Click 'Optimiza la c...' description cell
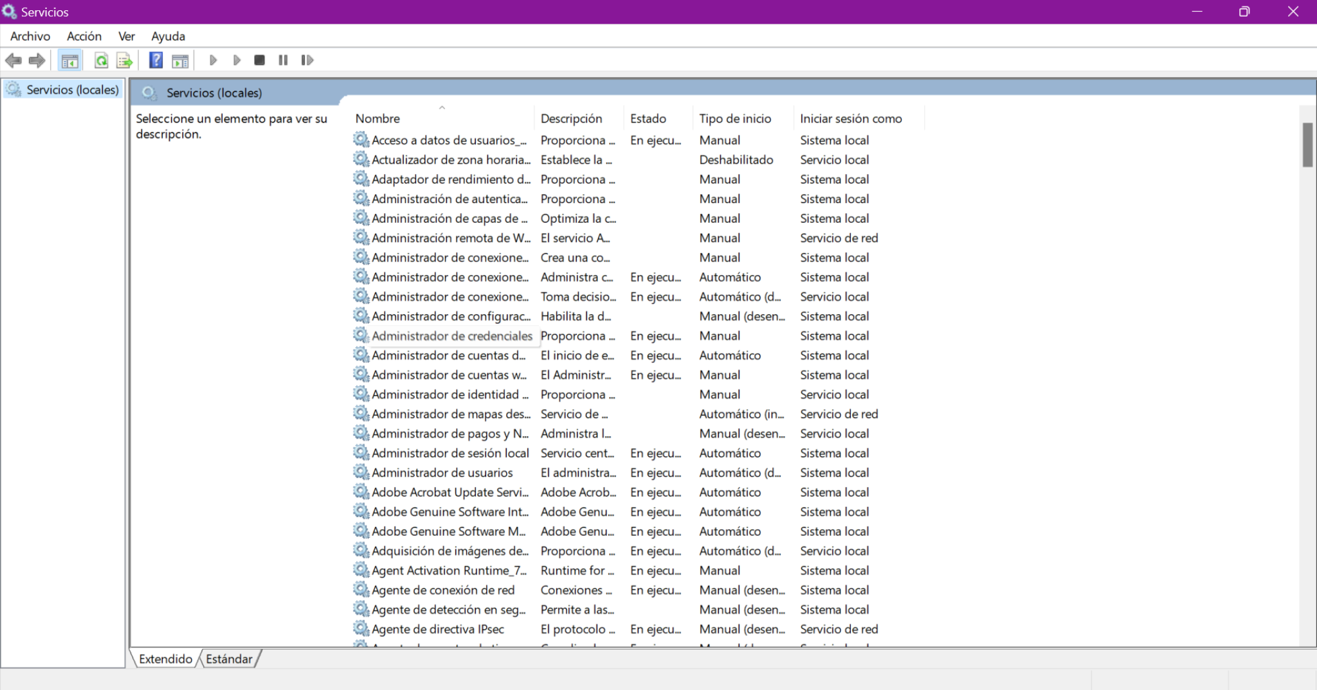 578,218
